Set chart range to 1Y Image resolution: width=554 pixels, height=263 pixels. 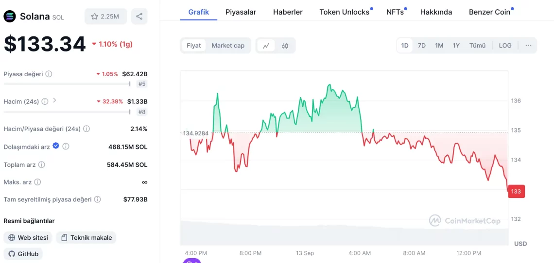tap(456, 46)
